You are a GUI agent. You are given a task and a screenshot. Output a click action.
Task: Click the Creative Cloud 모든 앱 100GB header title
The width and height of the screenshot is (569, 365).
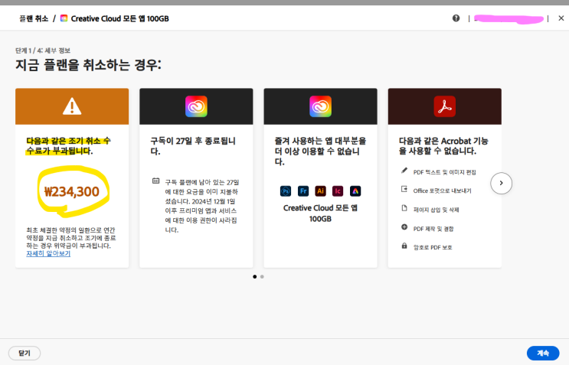click(x=119, y=18)
